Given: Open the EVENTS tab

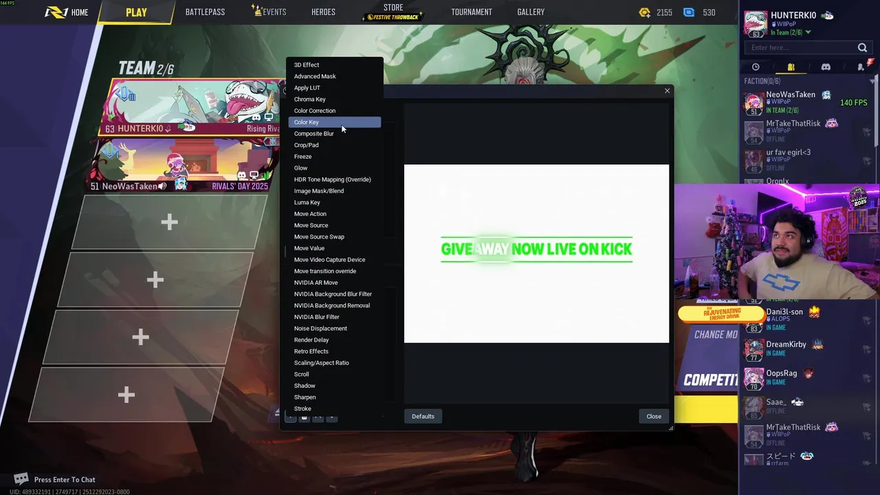Looking at the screenshot, I should coord(270,12).
